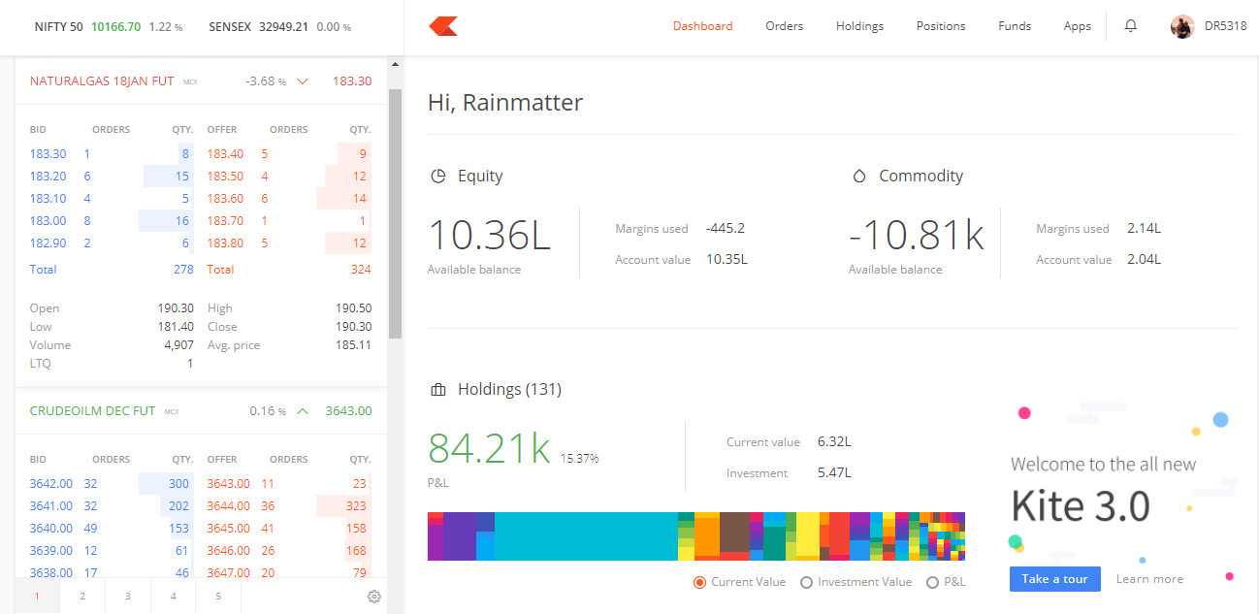Screen dimensions: 1259x614
Task: Open the DR5318 user avatar
Action: tap(1182, 26)
